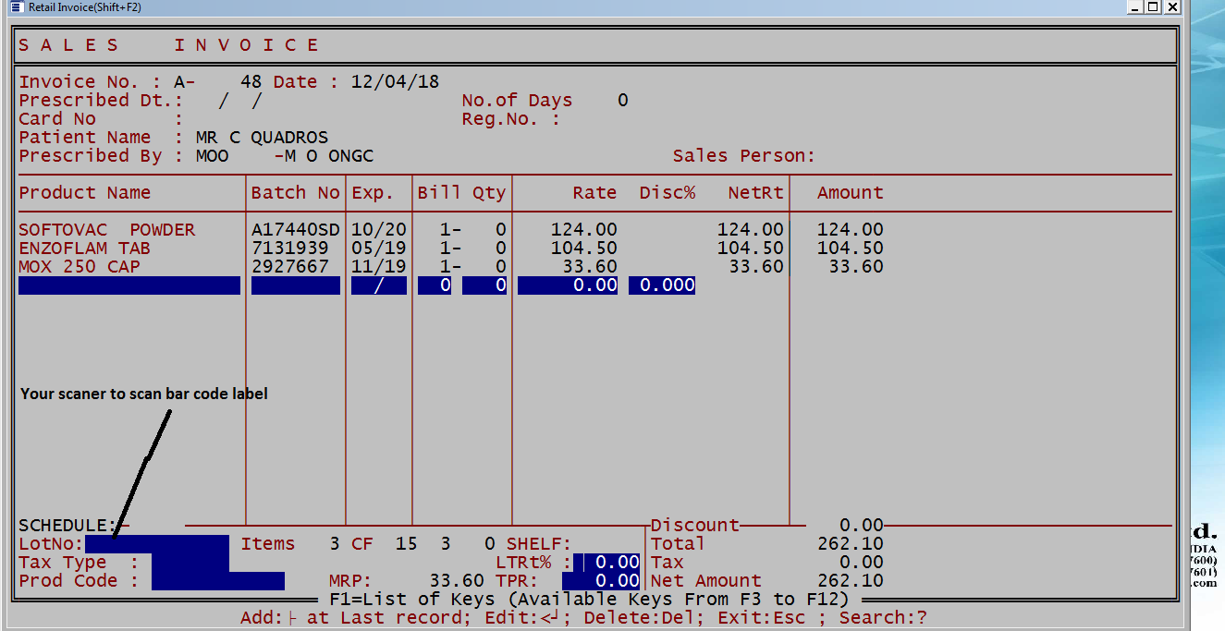Minimize the Retail Invoice window
This screenshot has width=1225, height=631.
[x=1134, y=7]
